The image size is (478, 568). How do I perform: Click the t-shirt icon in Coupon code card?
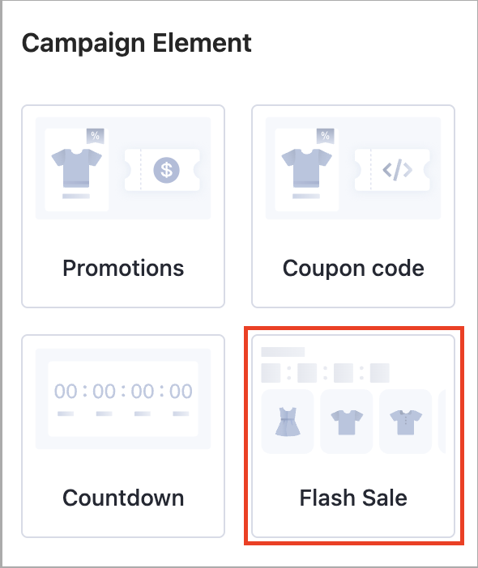point(306,168)
